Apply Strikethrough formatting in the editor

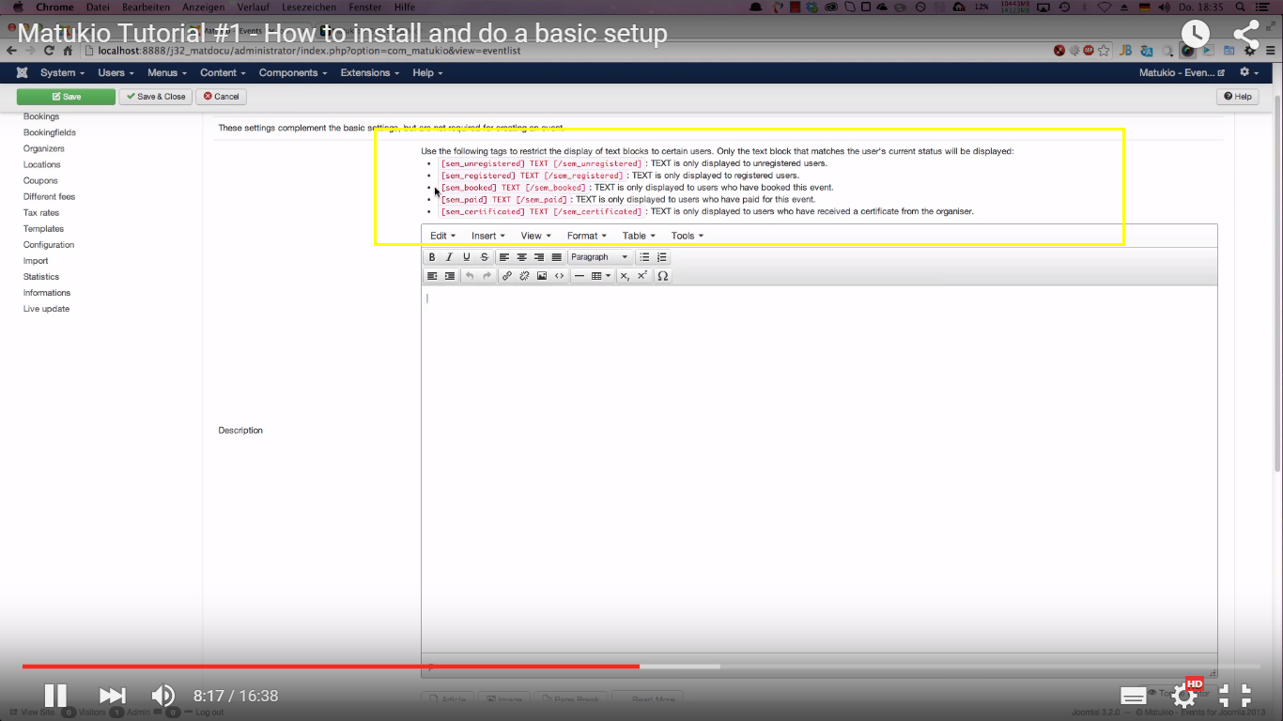(485, 257)
